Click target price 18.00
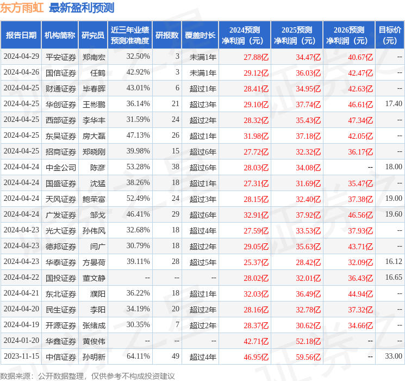405x381 pixels. [x=394, y=167]
